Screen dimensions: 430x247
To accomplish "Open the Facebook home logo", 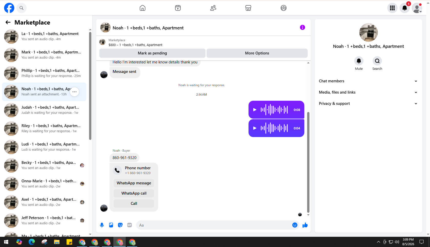I will 9,8.
